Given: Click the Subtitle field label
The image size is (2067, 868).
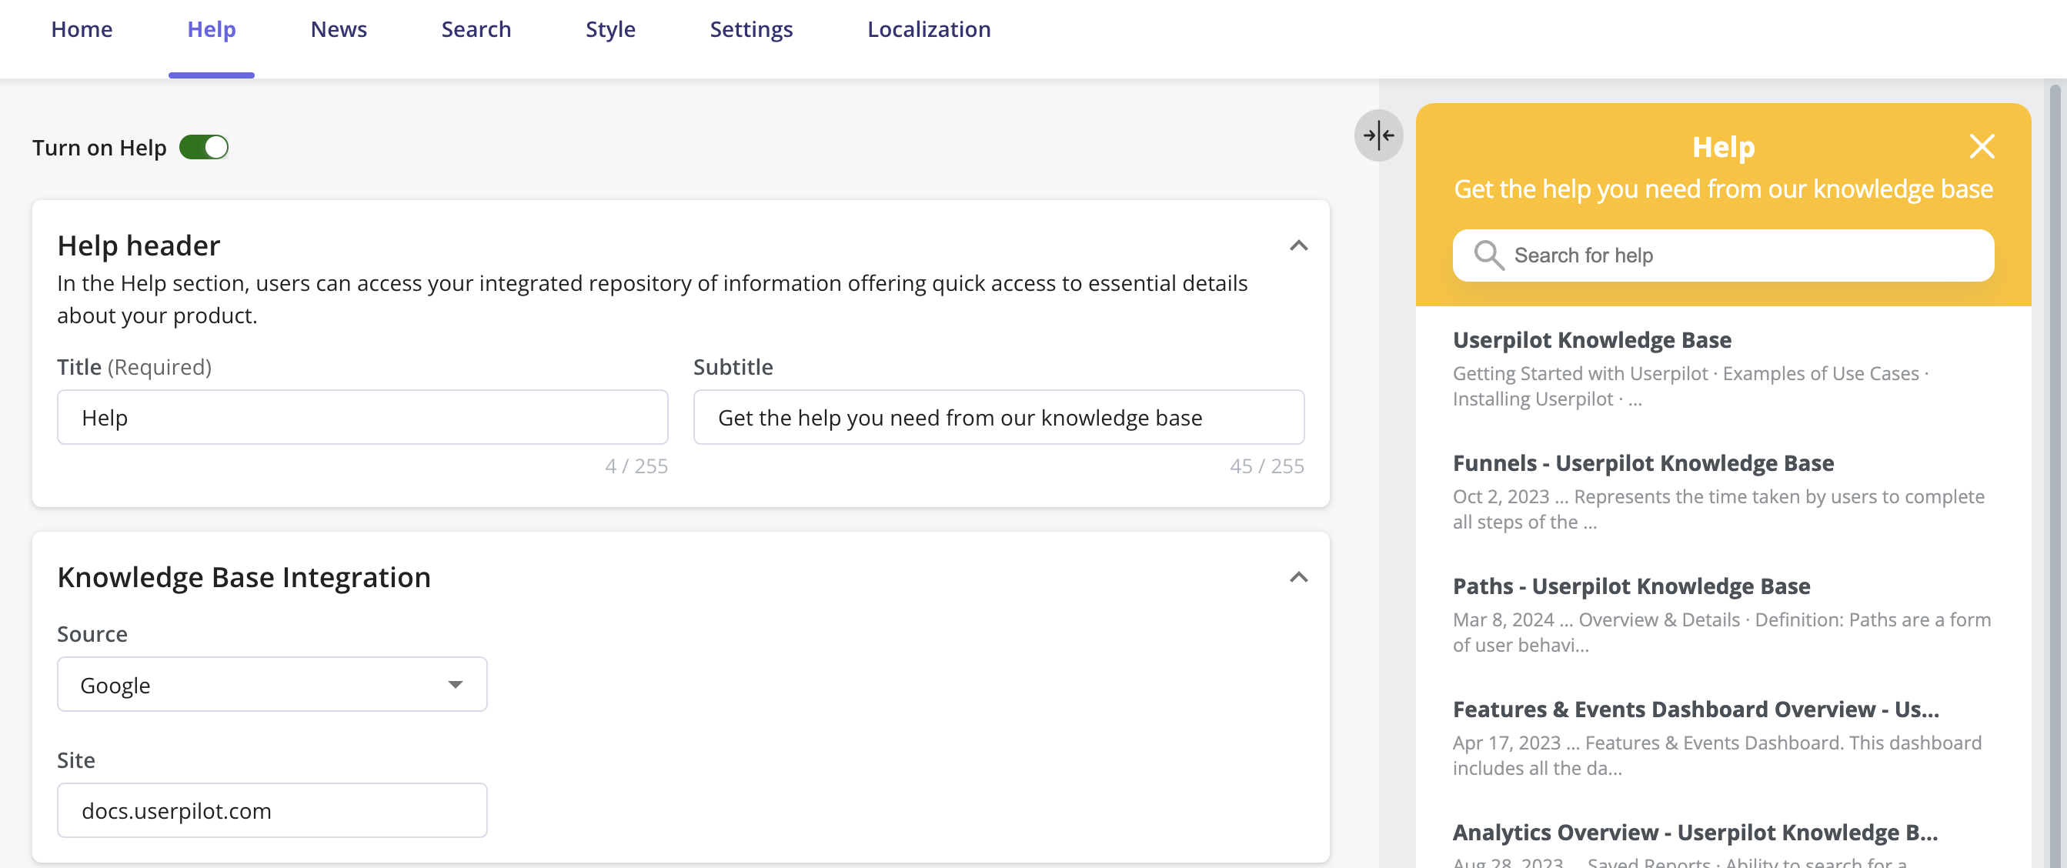Looking at the screenshot, I should pyautogui.click(x=733, y=366).
